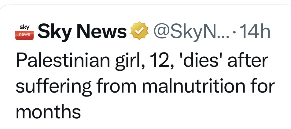Click the red 'news' block in logo

click(24, 35)
